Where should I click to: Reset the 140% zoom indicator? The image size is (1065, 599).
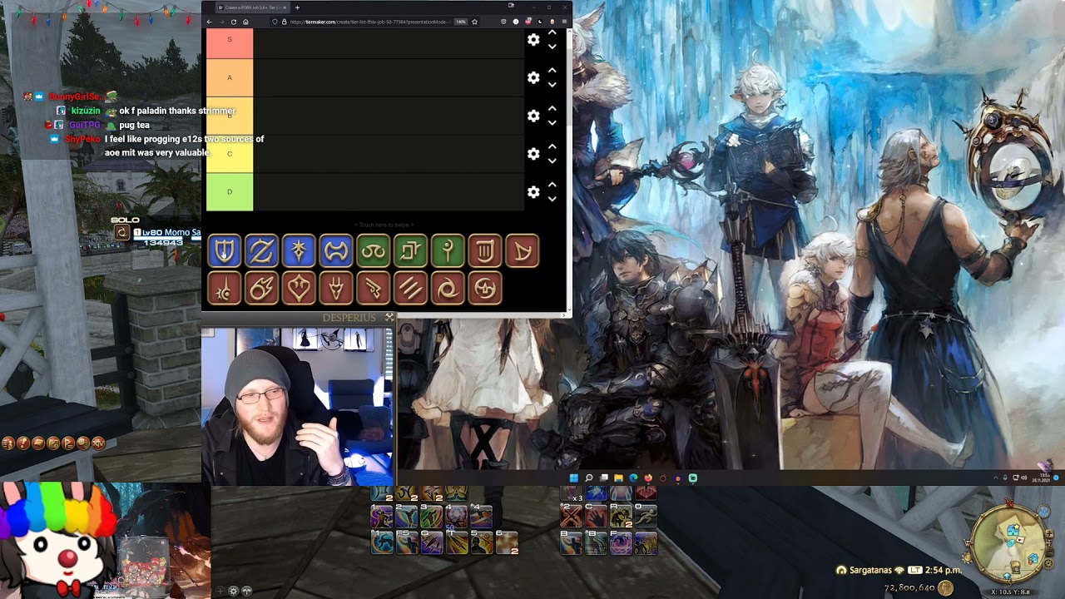[x=461, y=22]
